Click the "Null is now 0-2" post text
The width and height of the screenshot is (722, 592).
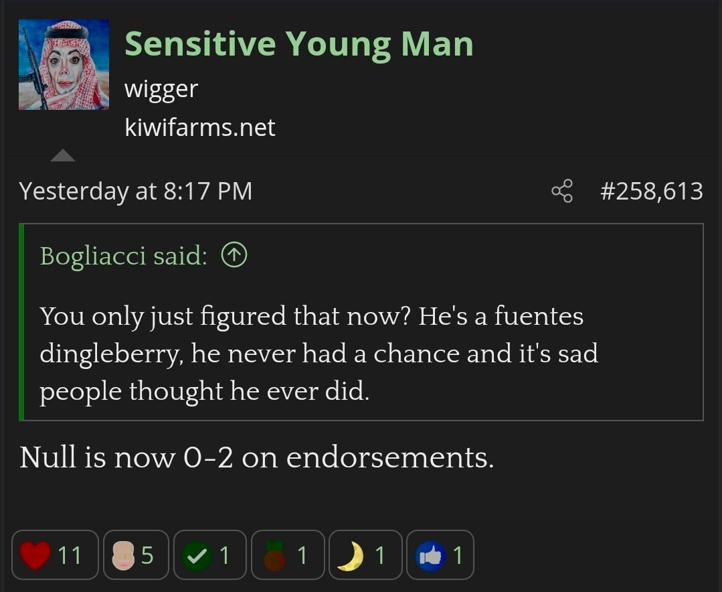[257, 457]
